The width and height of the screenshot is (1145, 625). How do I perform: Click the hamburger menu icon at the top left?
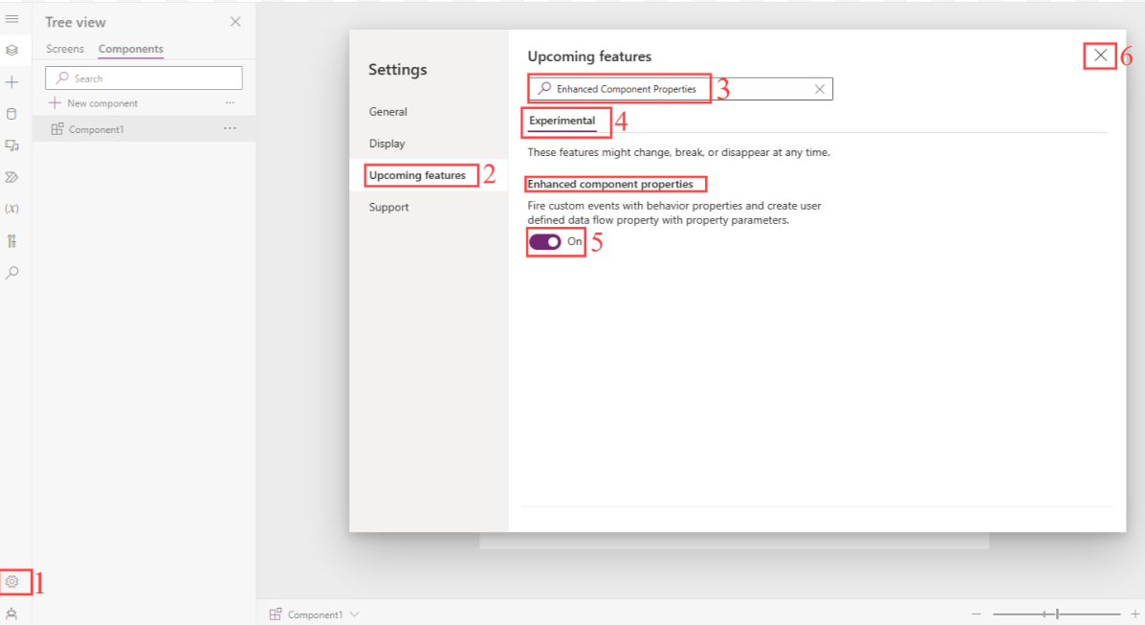click(x=12, y=19)
